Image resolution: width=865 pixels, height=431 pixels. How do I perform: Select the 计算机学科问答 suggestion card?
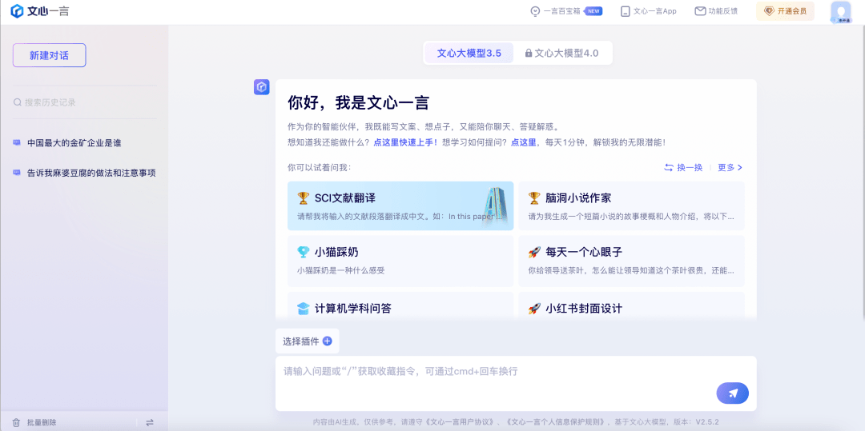[x=400, y=305]
